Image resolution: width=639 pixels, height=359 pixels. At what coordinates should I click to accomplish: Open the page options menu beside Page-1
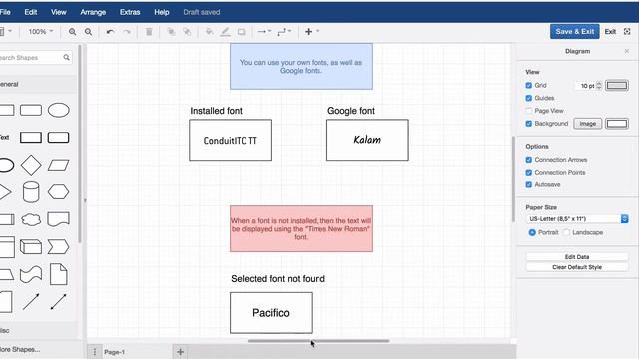coord(95,352)
